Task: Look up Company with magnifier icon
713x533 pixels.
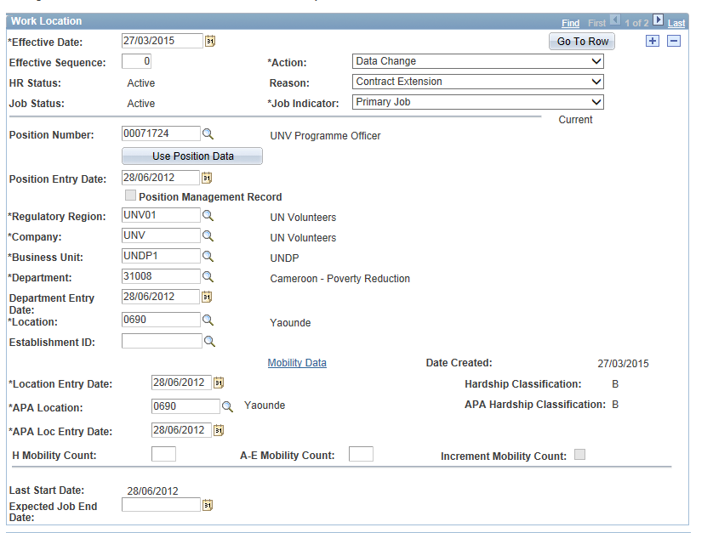Action: pyautogui.click(x=208, y=235)
